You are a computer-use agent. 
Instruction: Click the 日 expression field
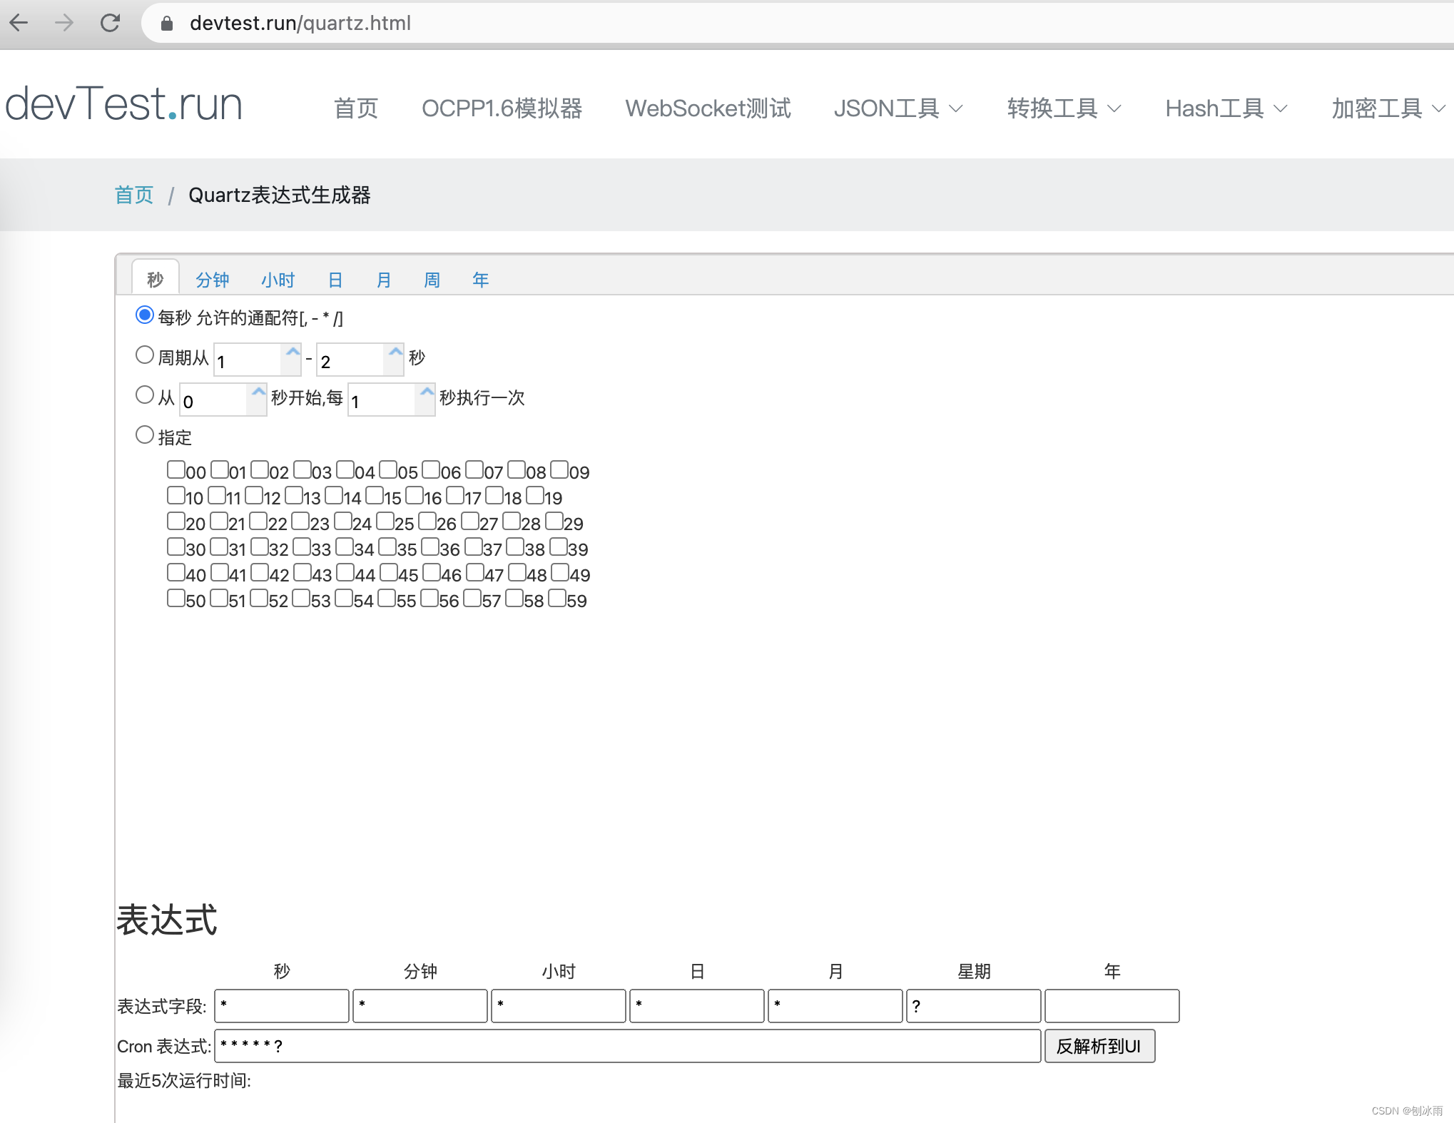point(697,1006)
